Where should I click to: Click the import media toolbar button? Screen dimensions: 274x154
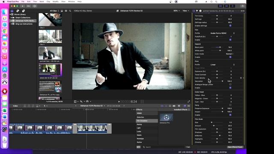tap(22, 6)
